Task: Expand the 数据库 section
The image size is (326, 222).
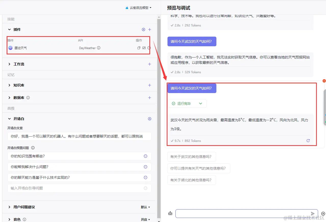Action: [9, 98]
